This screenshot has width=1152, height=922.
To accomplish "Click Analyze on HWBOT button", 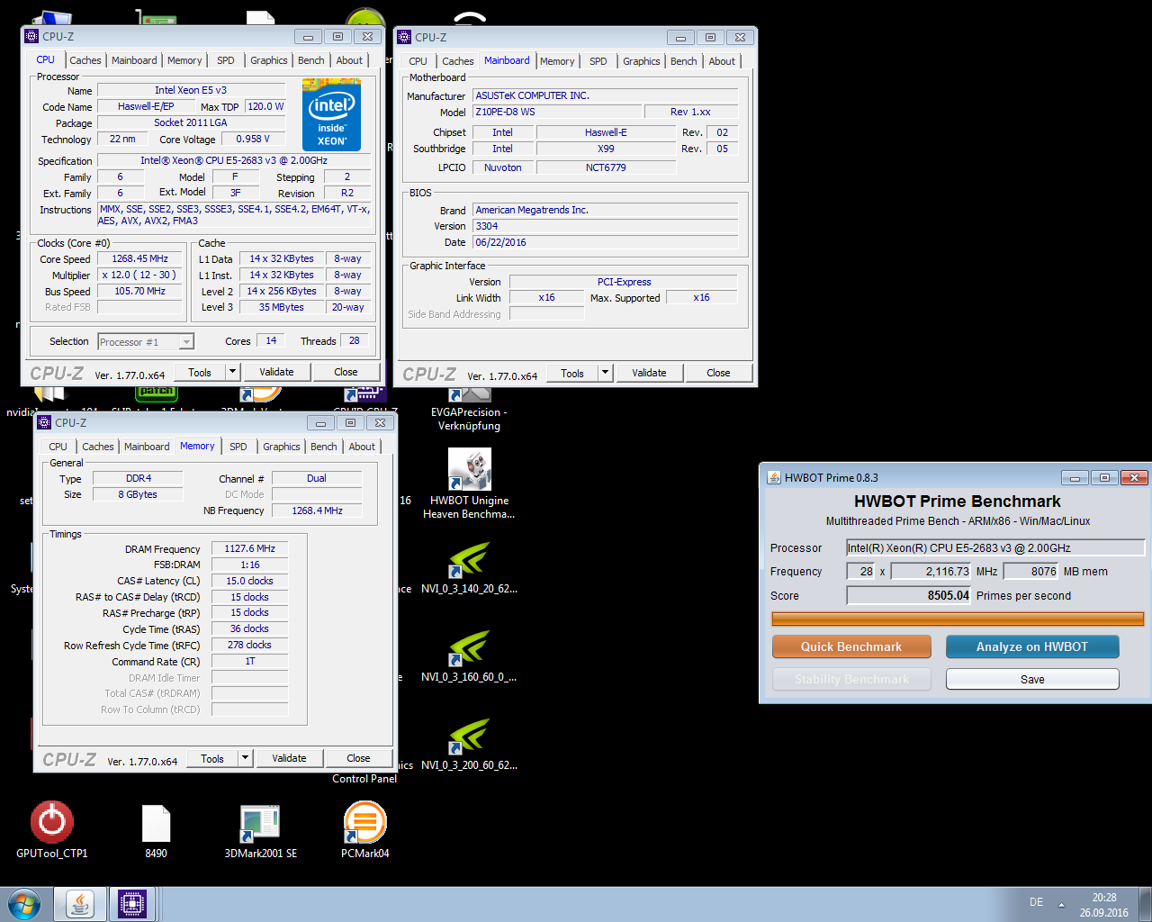I will pyautogui.click(x=1032, y=646).
